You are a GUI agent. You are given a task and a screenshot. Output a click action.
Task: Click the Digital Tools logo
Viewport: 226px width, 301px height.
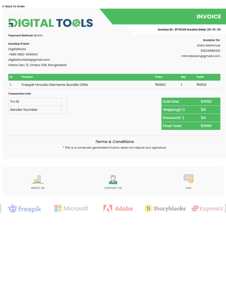tap(51, 23)
